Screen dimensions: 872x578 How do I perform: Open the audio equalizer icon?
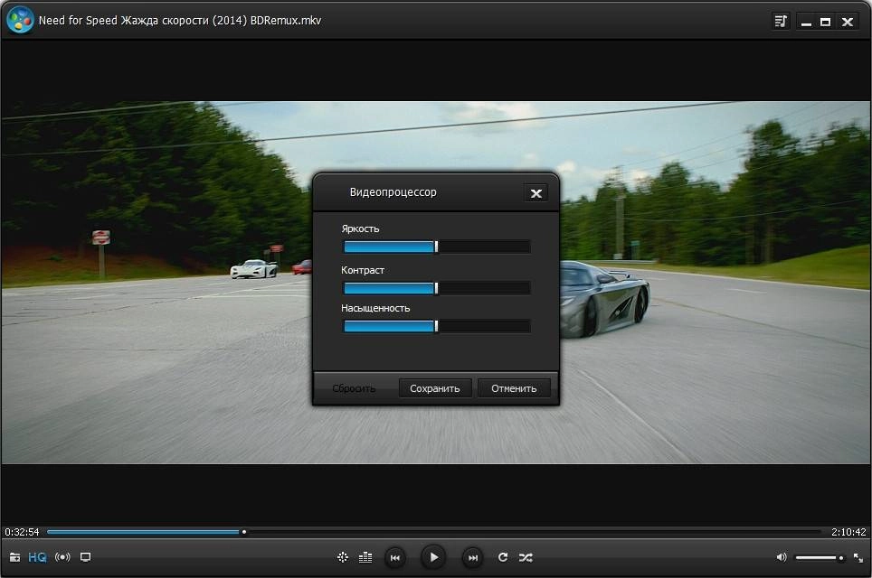click(365, 557)
